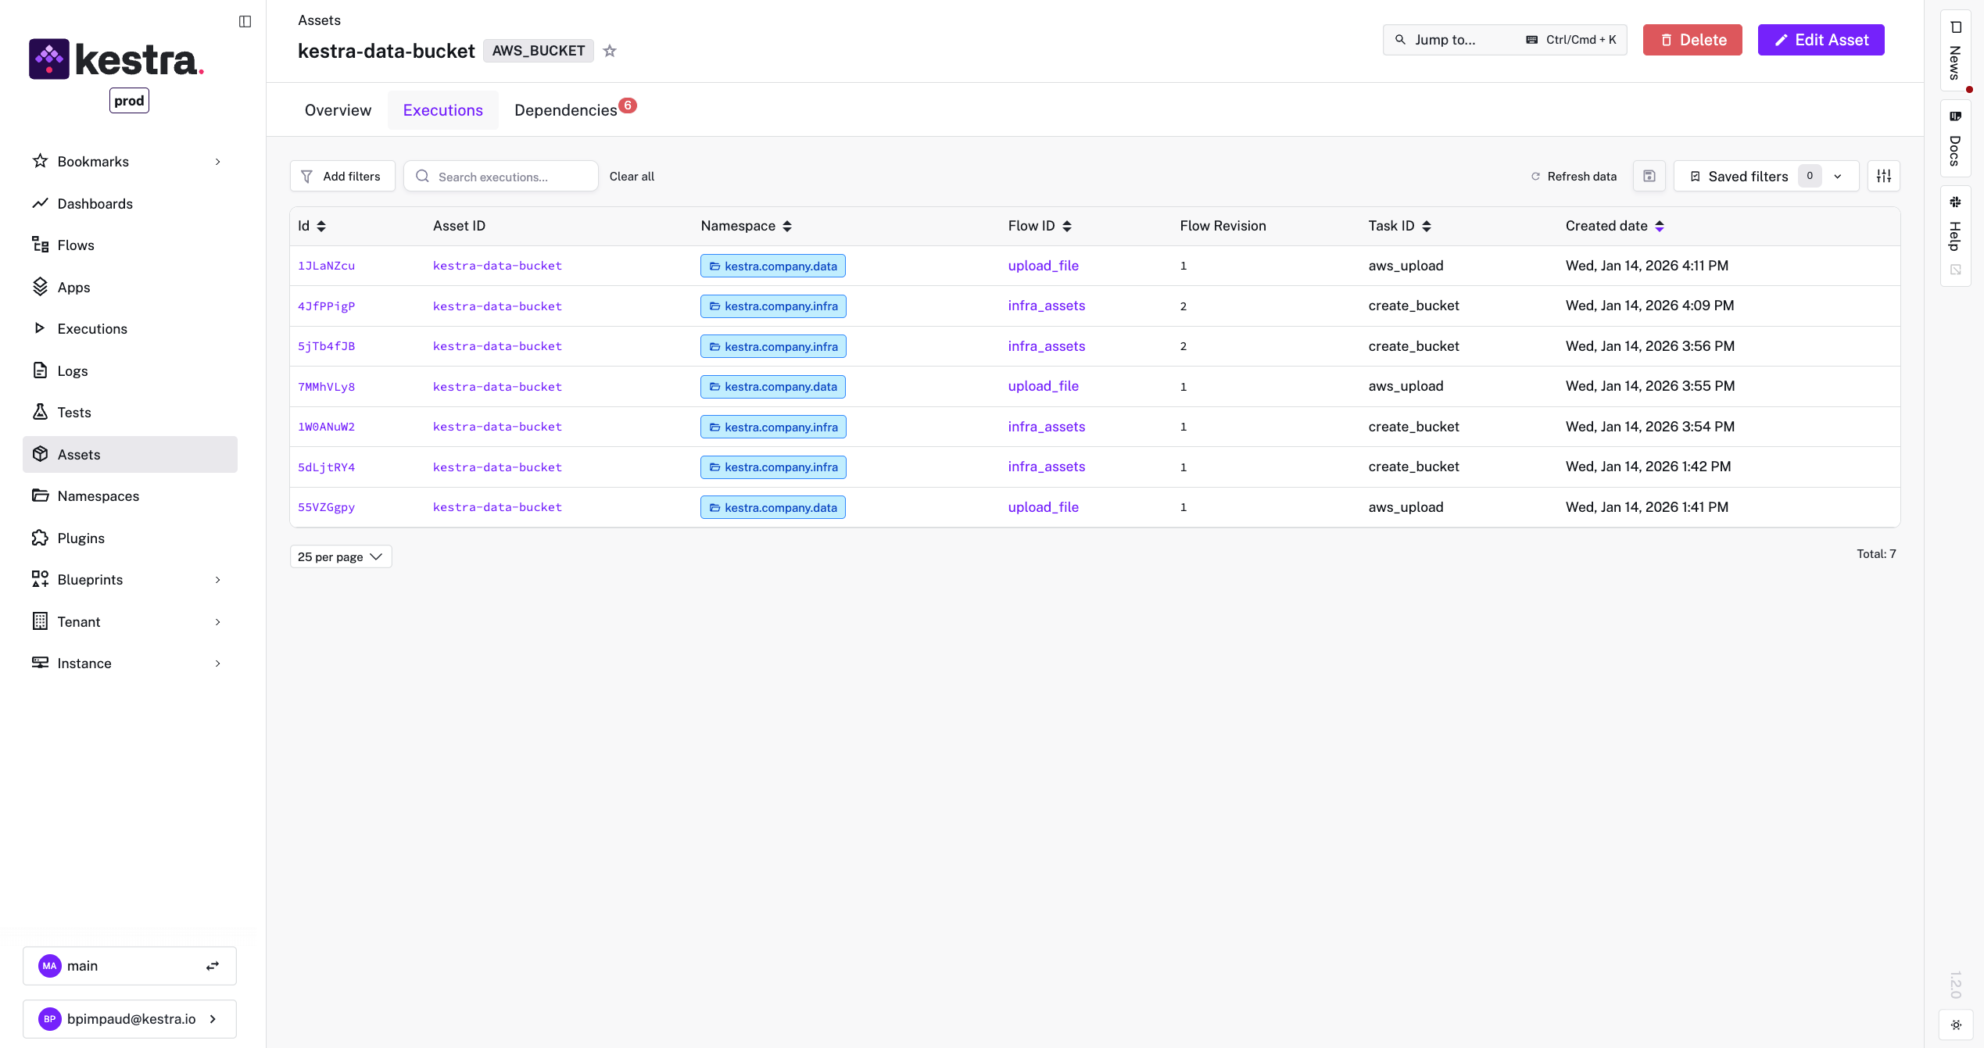This screenshot has height=1048, width=1984.
Task: Click Refresh data
Action: [1574, 177]
